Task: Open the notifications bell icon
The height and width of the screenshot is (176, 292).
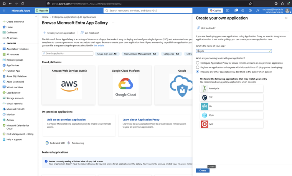Action: point(236,11)
